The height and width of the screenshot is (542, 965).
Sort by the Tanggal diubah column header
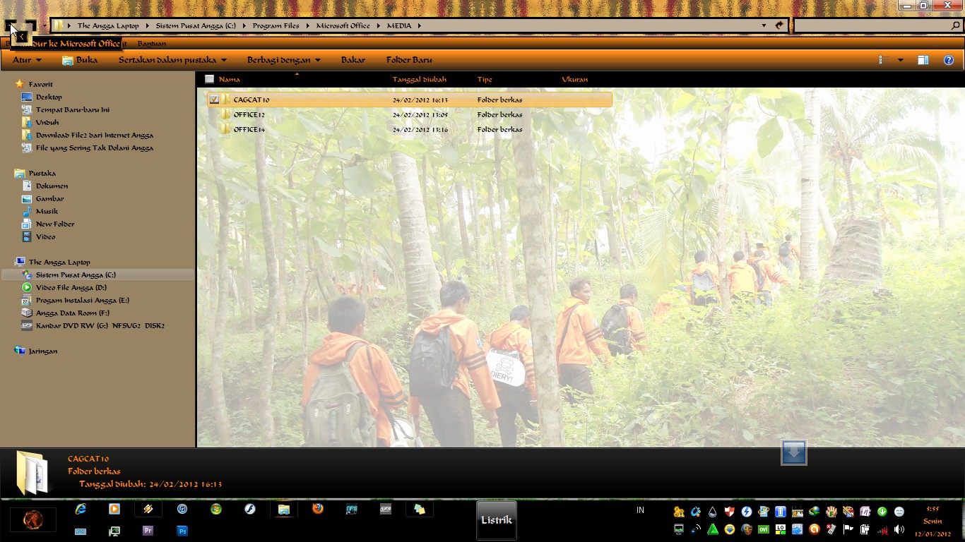[419, 79]
